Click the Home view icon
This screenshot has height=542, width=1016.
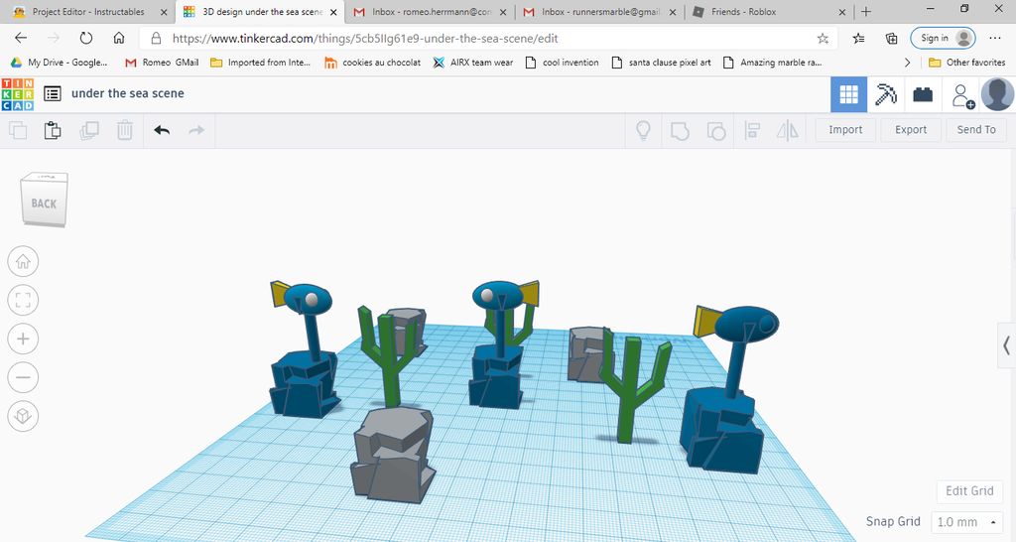point(23,262)
